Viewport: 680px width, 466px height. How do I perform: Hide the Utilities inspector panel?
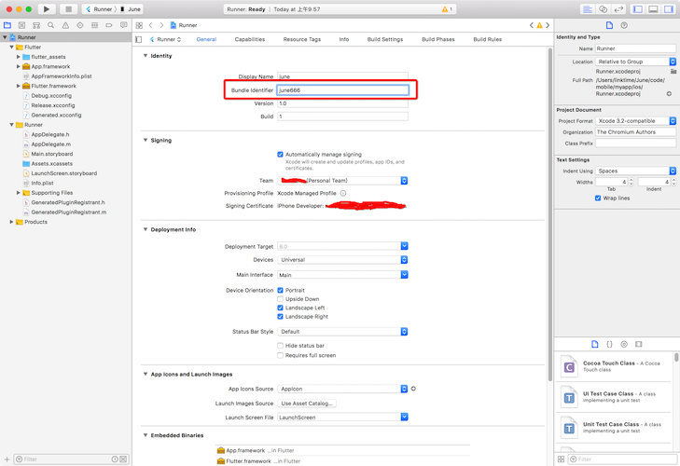point(668,9)
